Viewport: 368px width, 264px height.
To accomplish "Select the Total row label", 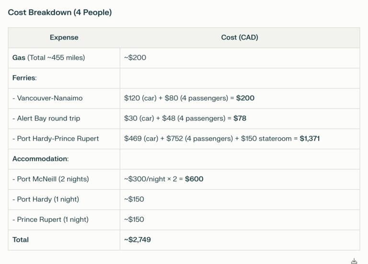I will pos(21,240).
